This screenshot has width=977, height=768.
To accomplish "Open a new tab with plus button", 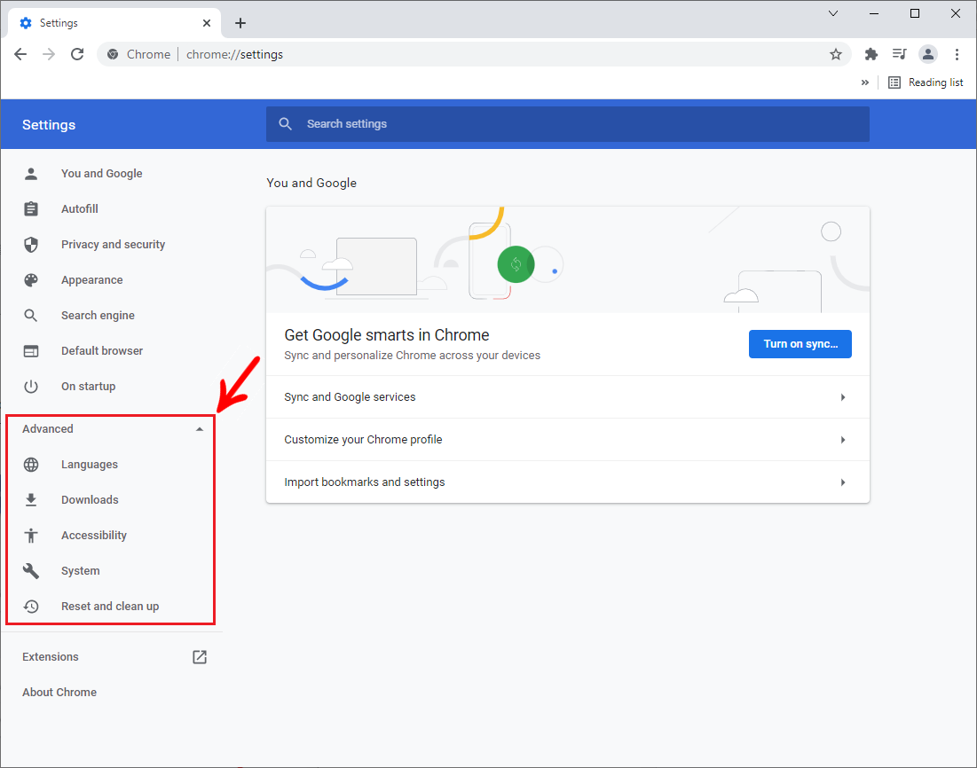I will 240,23.
